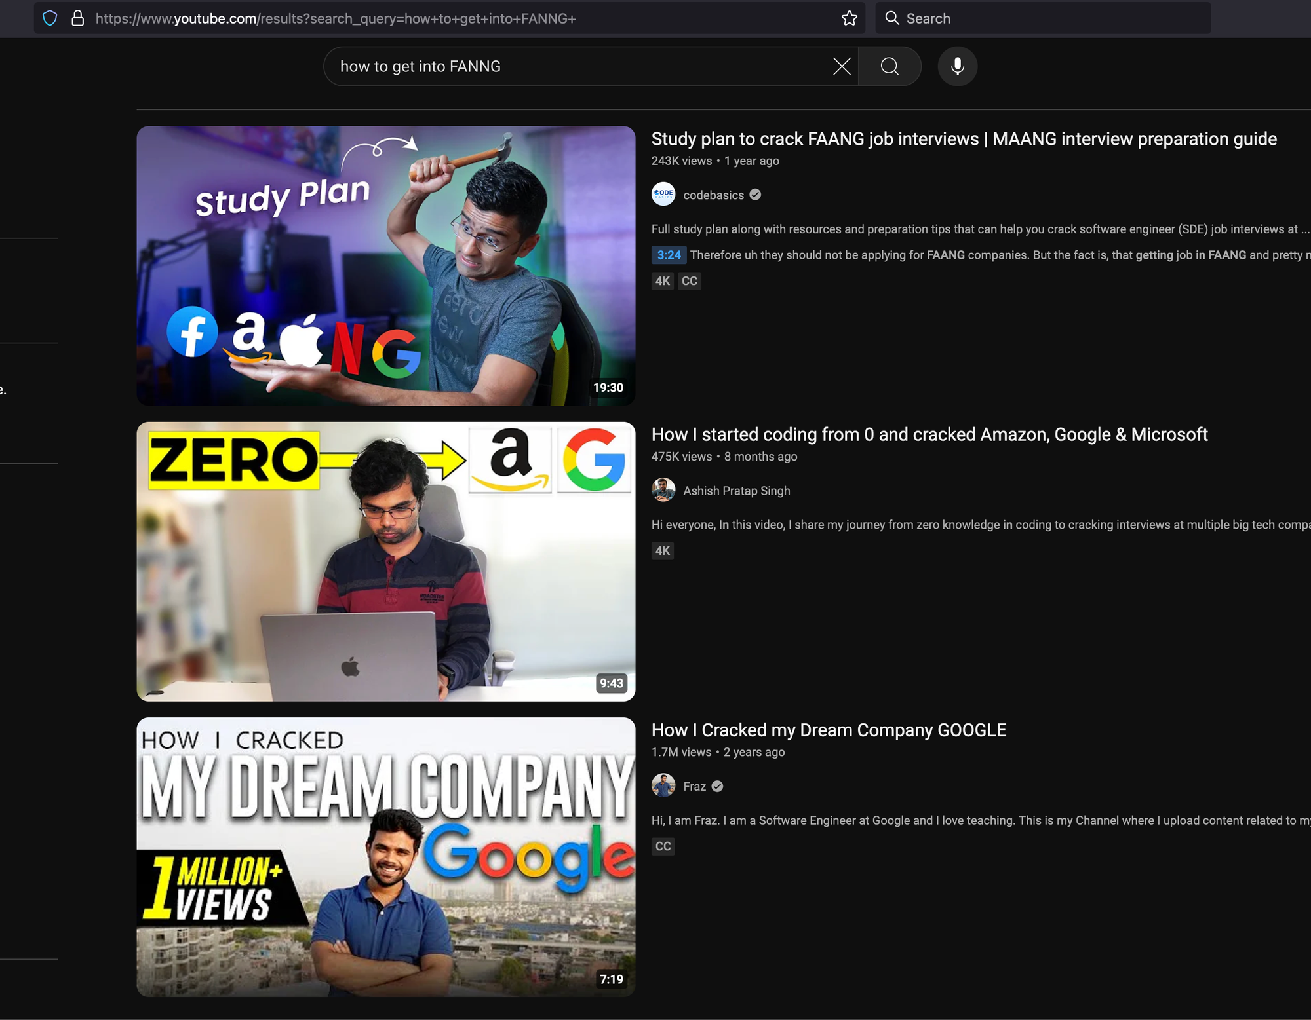Click the shield tracking protection icon
The image size is (1311, 1020).
50,18
